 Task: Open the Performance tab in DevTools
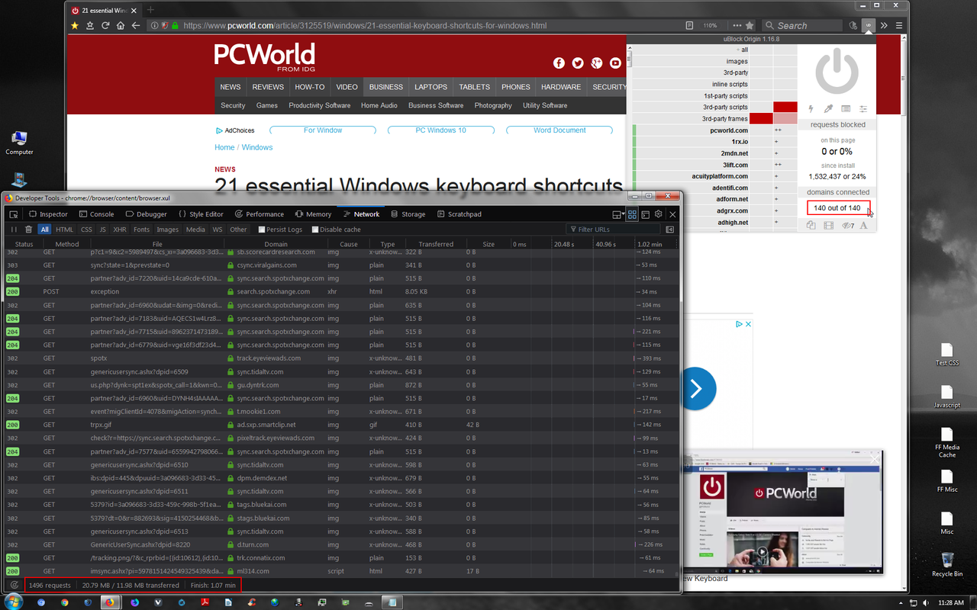[260, 214]
